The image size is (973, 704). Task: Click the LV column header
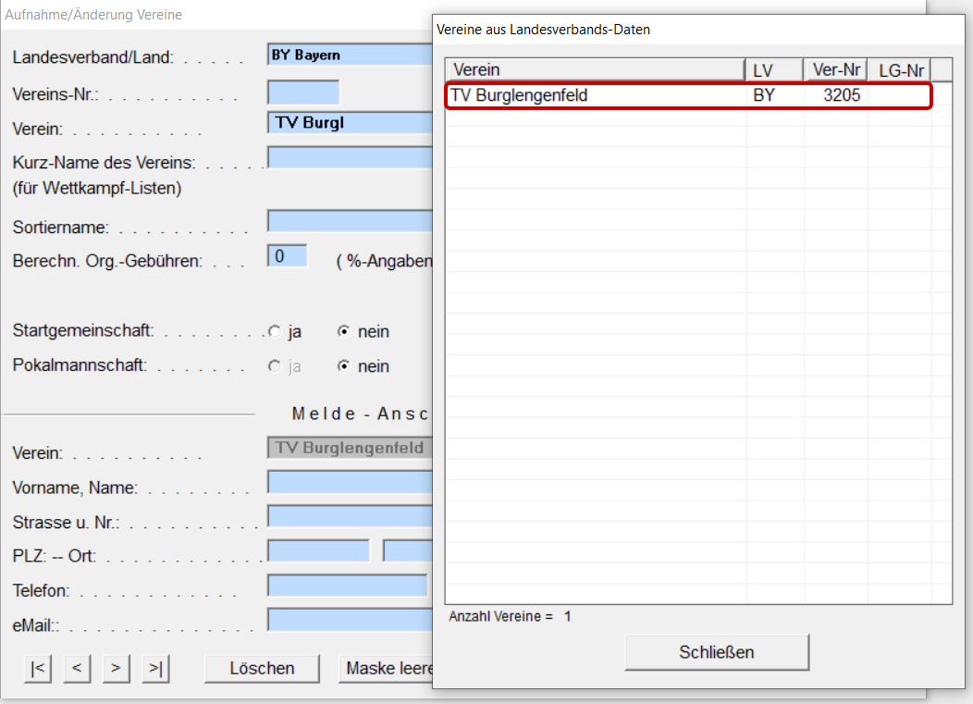pos(774,70)
